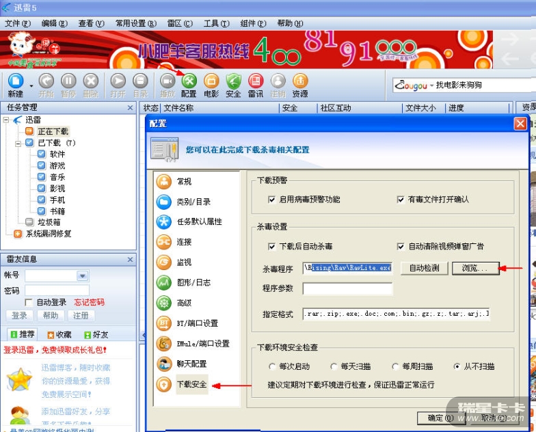Viewport: 536px width, 432px height.
Task: Click the 指定格式 file formats field
Action: (397, 314)
